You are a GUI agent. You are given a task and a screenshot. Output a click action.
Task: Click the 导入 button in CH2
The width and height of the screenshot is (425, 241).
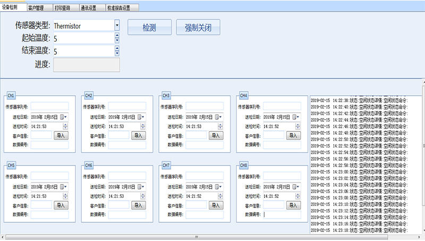click(139, 136)
